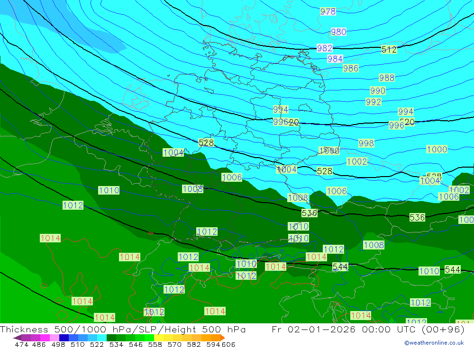
Task: Click the 988 isobar label
Action: [387, 78]
